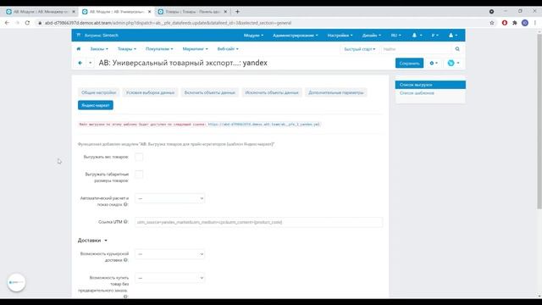Open the Модули menu
Image resolution: width=542 pixels, height=305 pixels.
[253, 36]
